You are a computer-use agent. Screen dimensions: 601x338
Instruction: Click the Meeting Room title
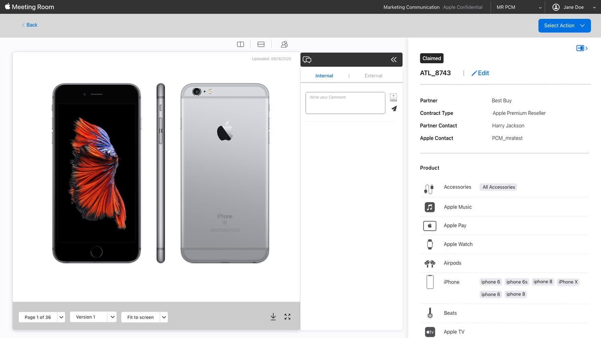point(33,7)
